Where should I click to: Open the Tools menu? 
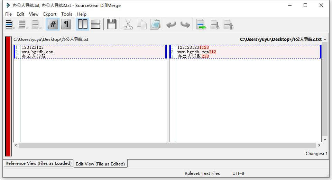click(67, 14)
